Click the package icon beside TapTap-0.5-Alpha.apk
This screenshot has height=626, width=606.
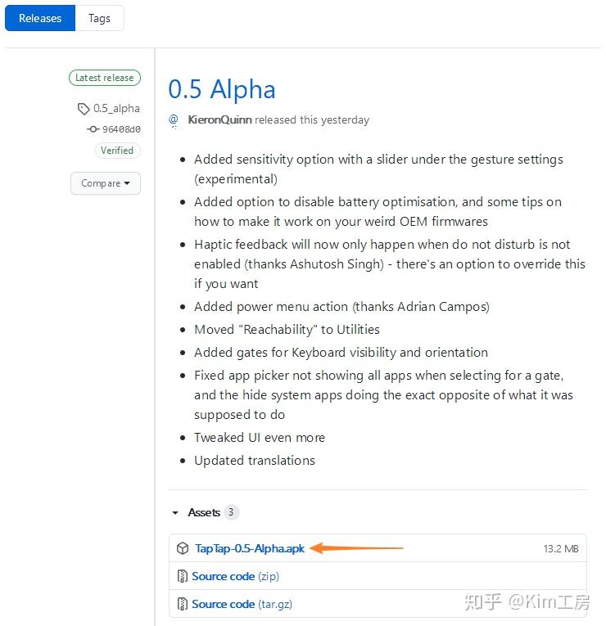pyautogui.click(x=183, y=548)
